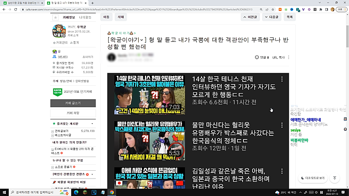Open 왁굳이야기 board breadcrumb link

(x=122, y=33)
